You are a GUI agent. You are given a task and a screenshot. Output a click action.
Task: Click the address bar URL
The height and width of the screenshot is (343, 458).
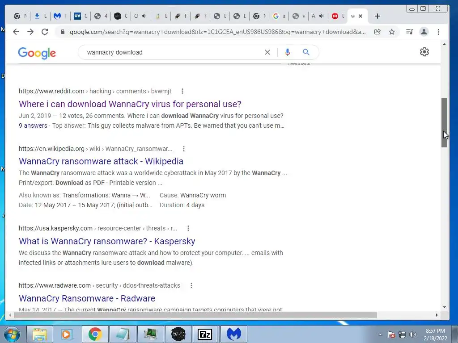click(218, 32)
